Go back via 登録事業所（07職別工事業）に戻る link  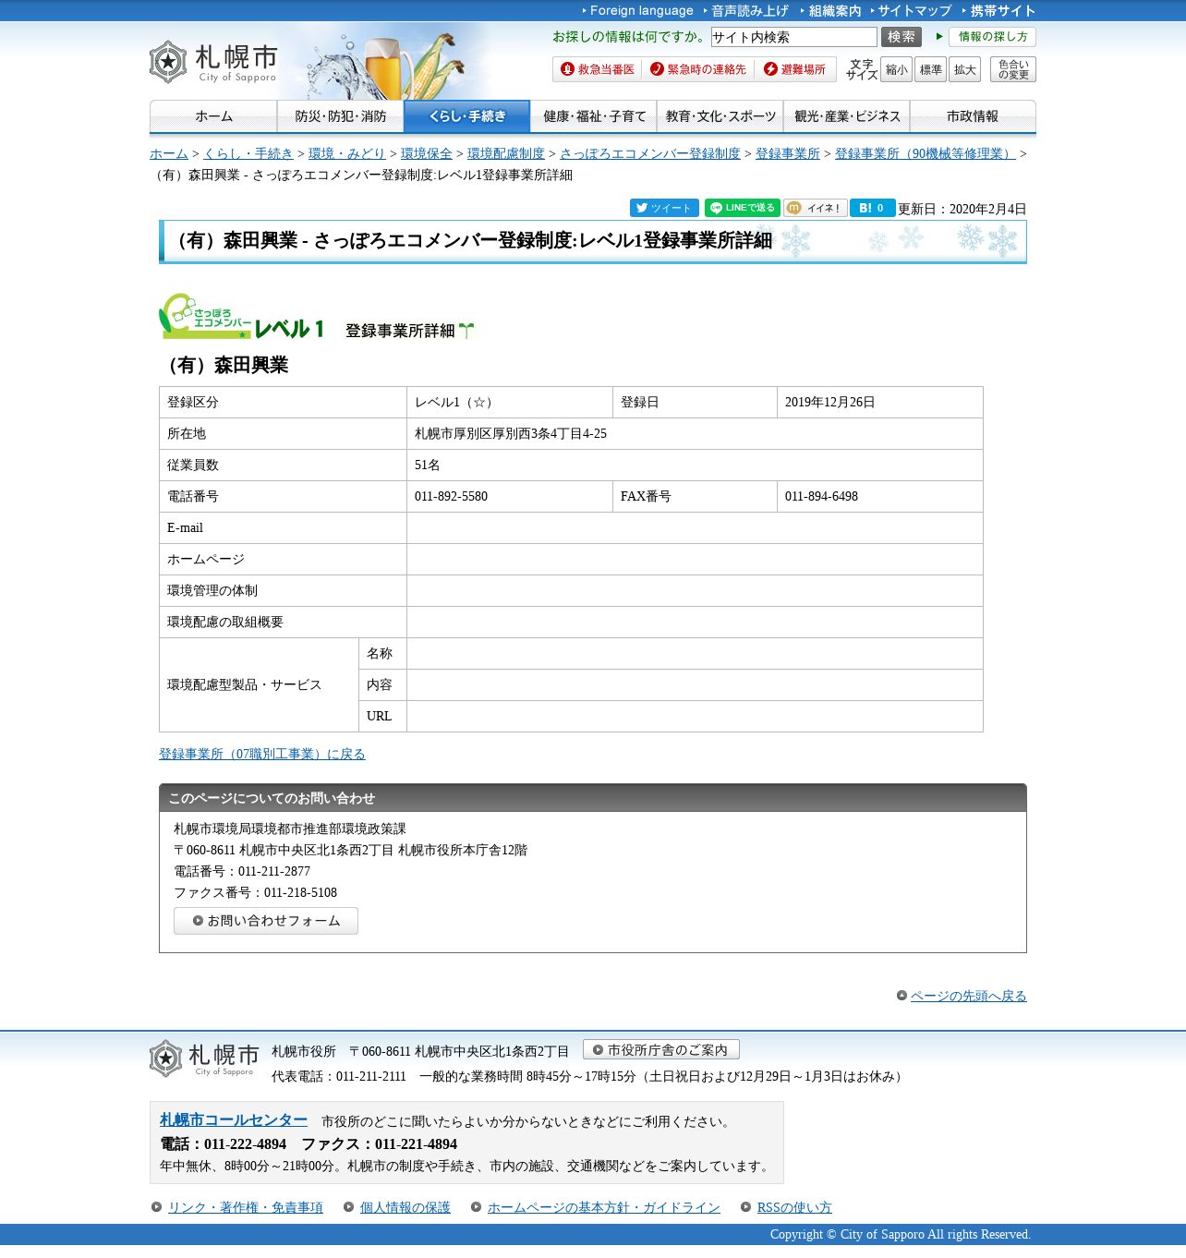(x=262, y=754)
